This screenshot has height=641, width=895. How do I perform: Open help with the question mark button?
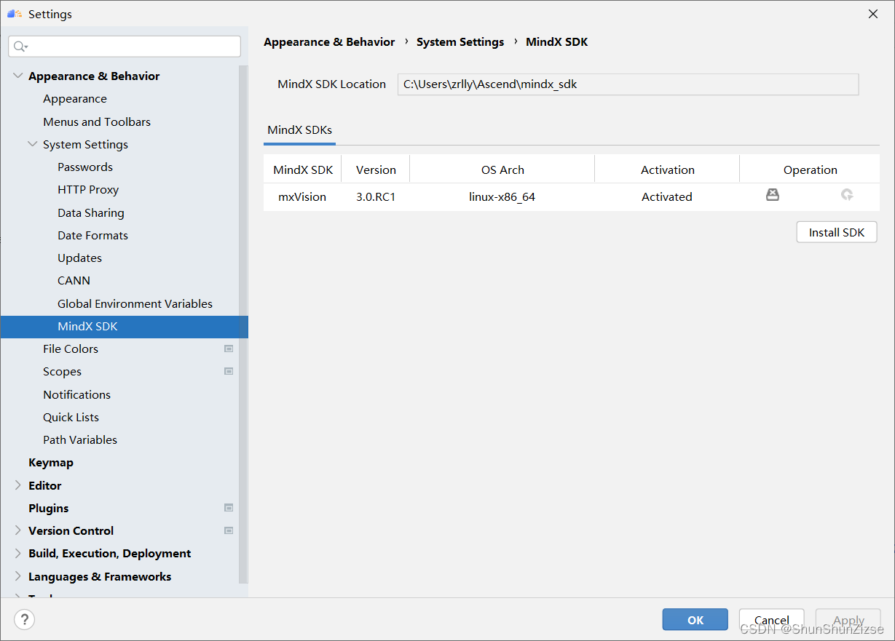click(x=24, y=620)
